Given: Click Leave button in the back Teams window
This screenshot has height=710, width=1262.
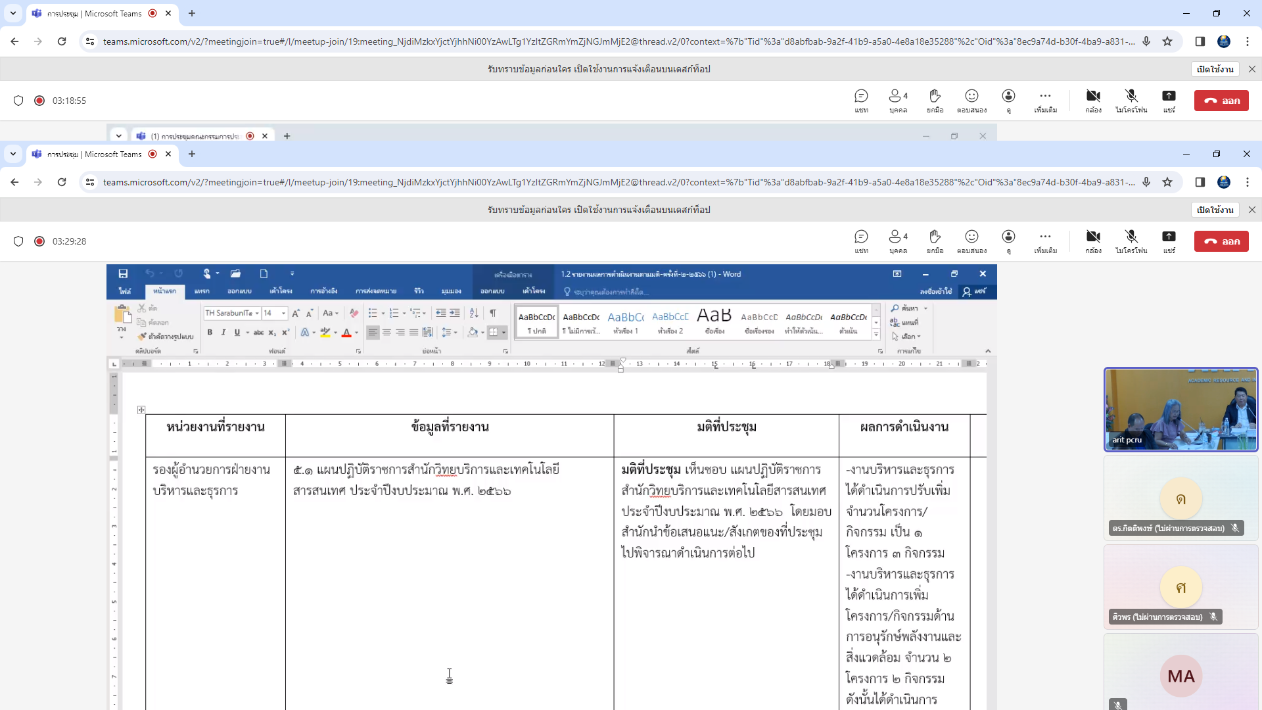Looking at the screenshot, I should click(1221, 101).
